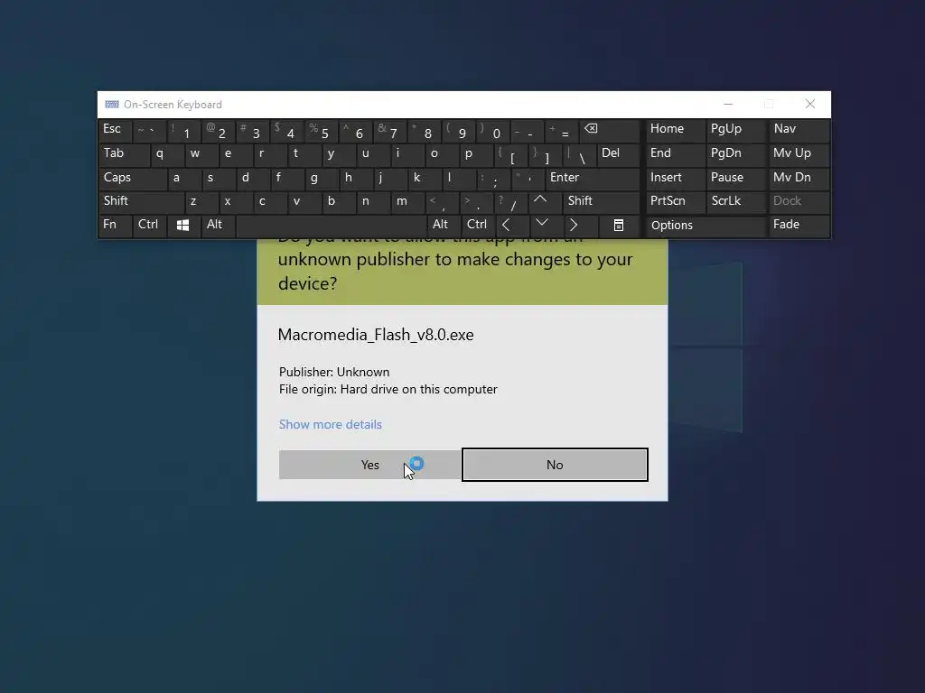Click the Tab key
Image resolution: width=925 pixels, height=693 pixels.
[x=124, y=154]
